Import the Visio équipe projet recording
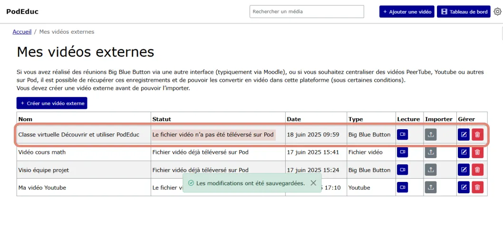 tap(431, 170)
